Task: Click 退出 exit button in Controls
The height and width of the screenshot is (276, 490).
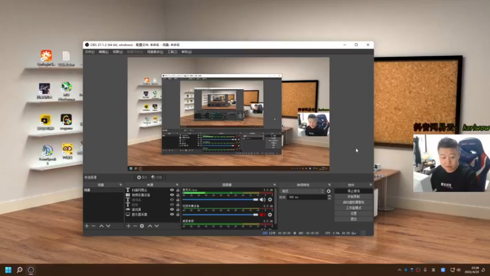Action: 353,219
